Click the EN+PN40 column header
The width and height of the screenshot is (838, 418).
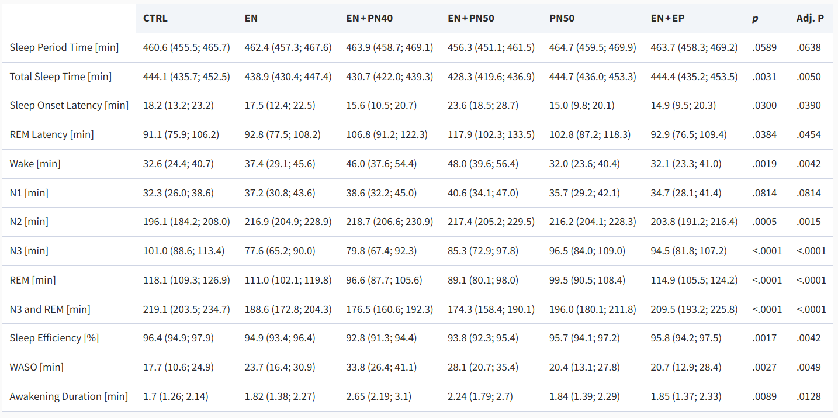click(x=369, y=18)
